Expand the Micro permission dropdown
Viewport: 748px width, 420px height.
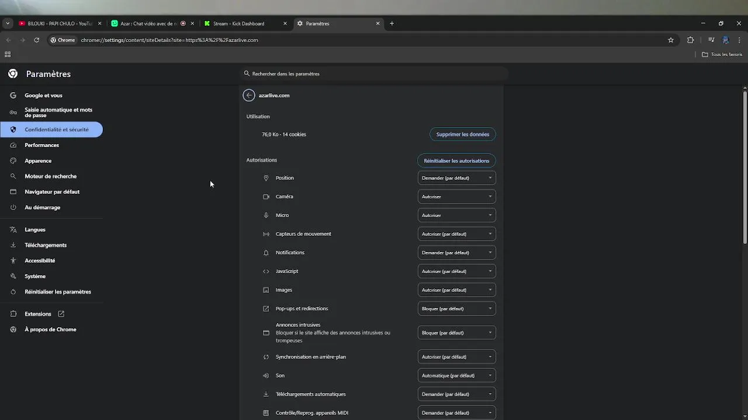pyautogui.click(x=456, y=215)
